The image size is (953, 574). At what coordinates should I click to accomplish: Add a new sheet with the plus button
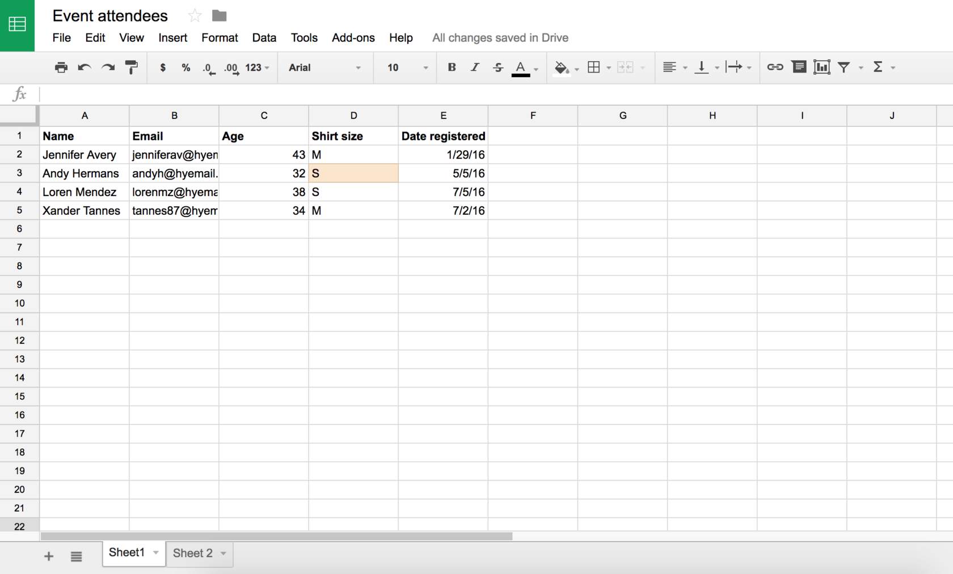48,556
